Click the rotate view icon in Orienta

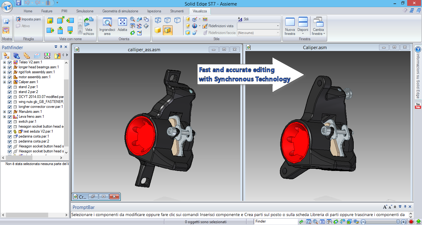tap(139, 26)
